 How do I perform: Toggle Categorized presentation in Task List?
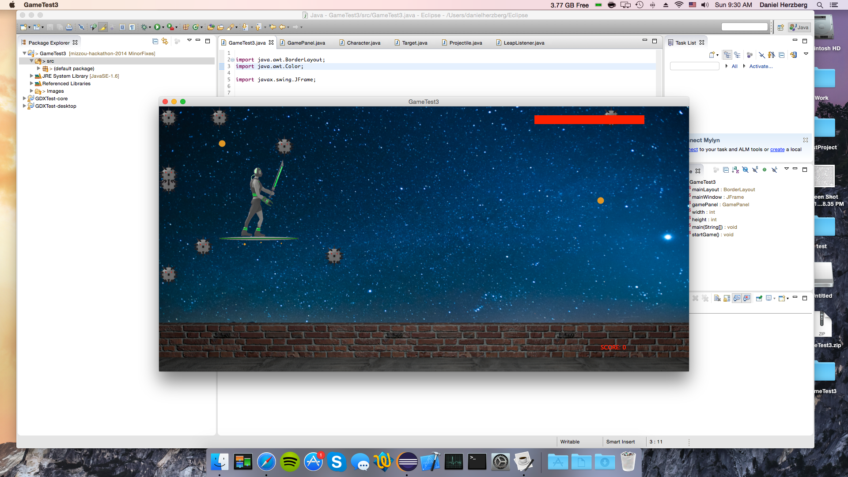727,55
